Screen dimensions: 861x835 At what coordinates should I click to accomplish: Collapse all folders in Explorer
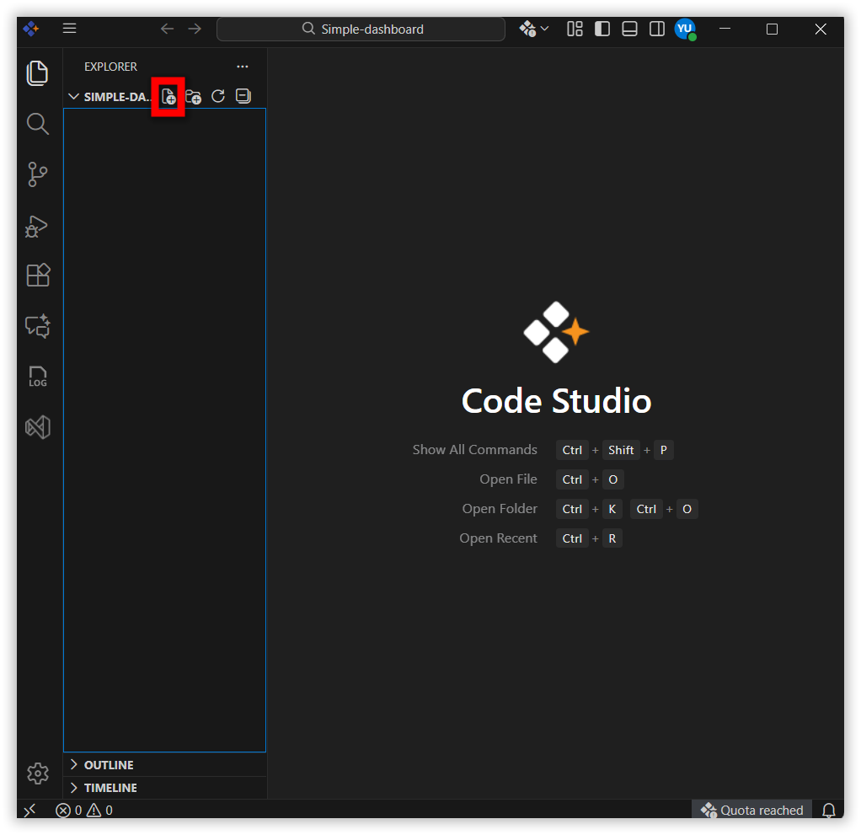[x=243, y=96]
